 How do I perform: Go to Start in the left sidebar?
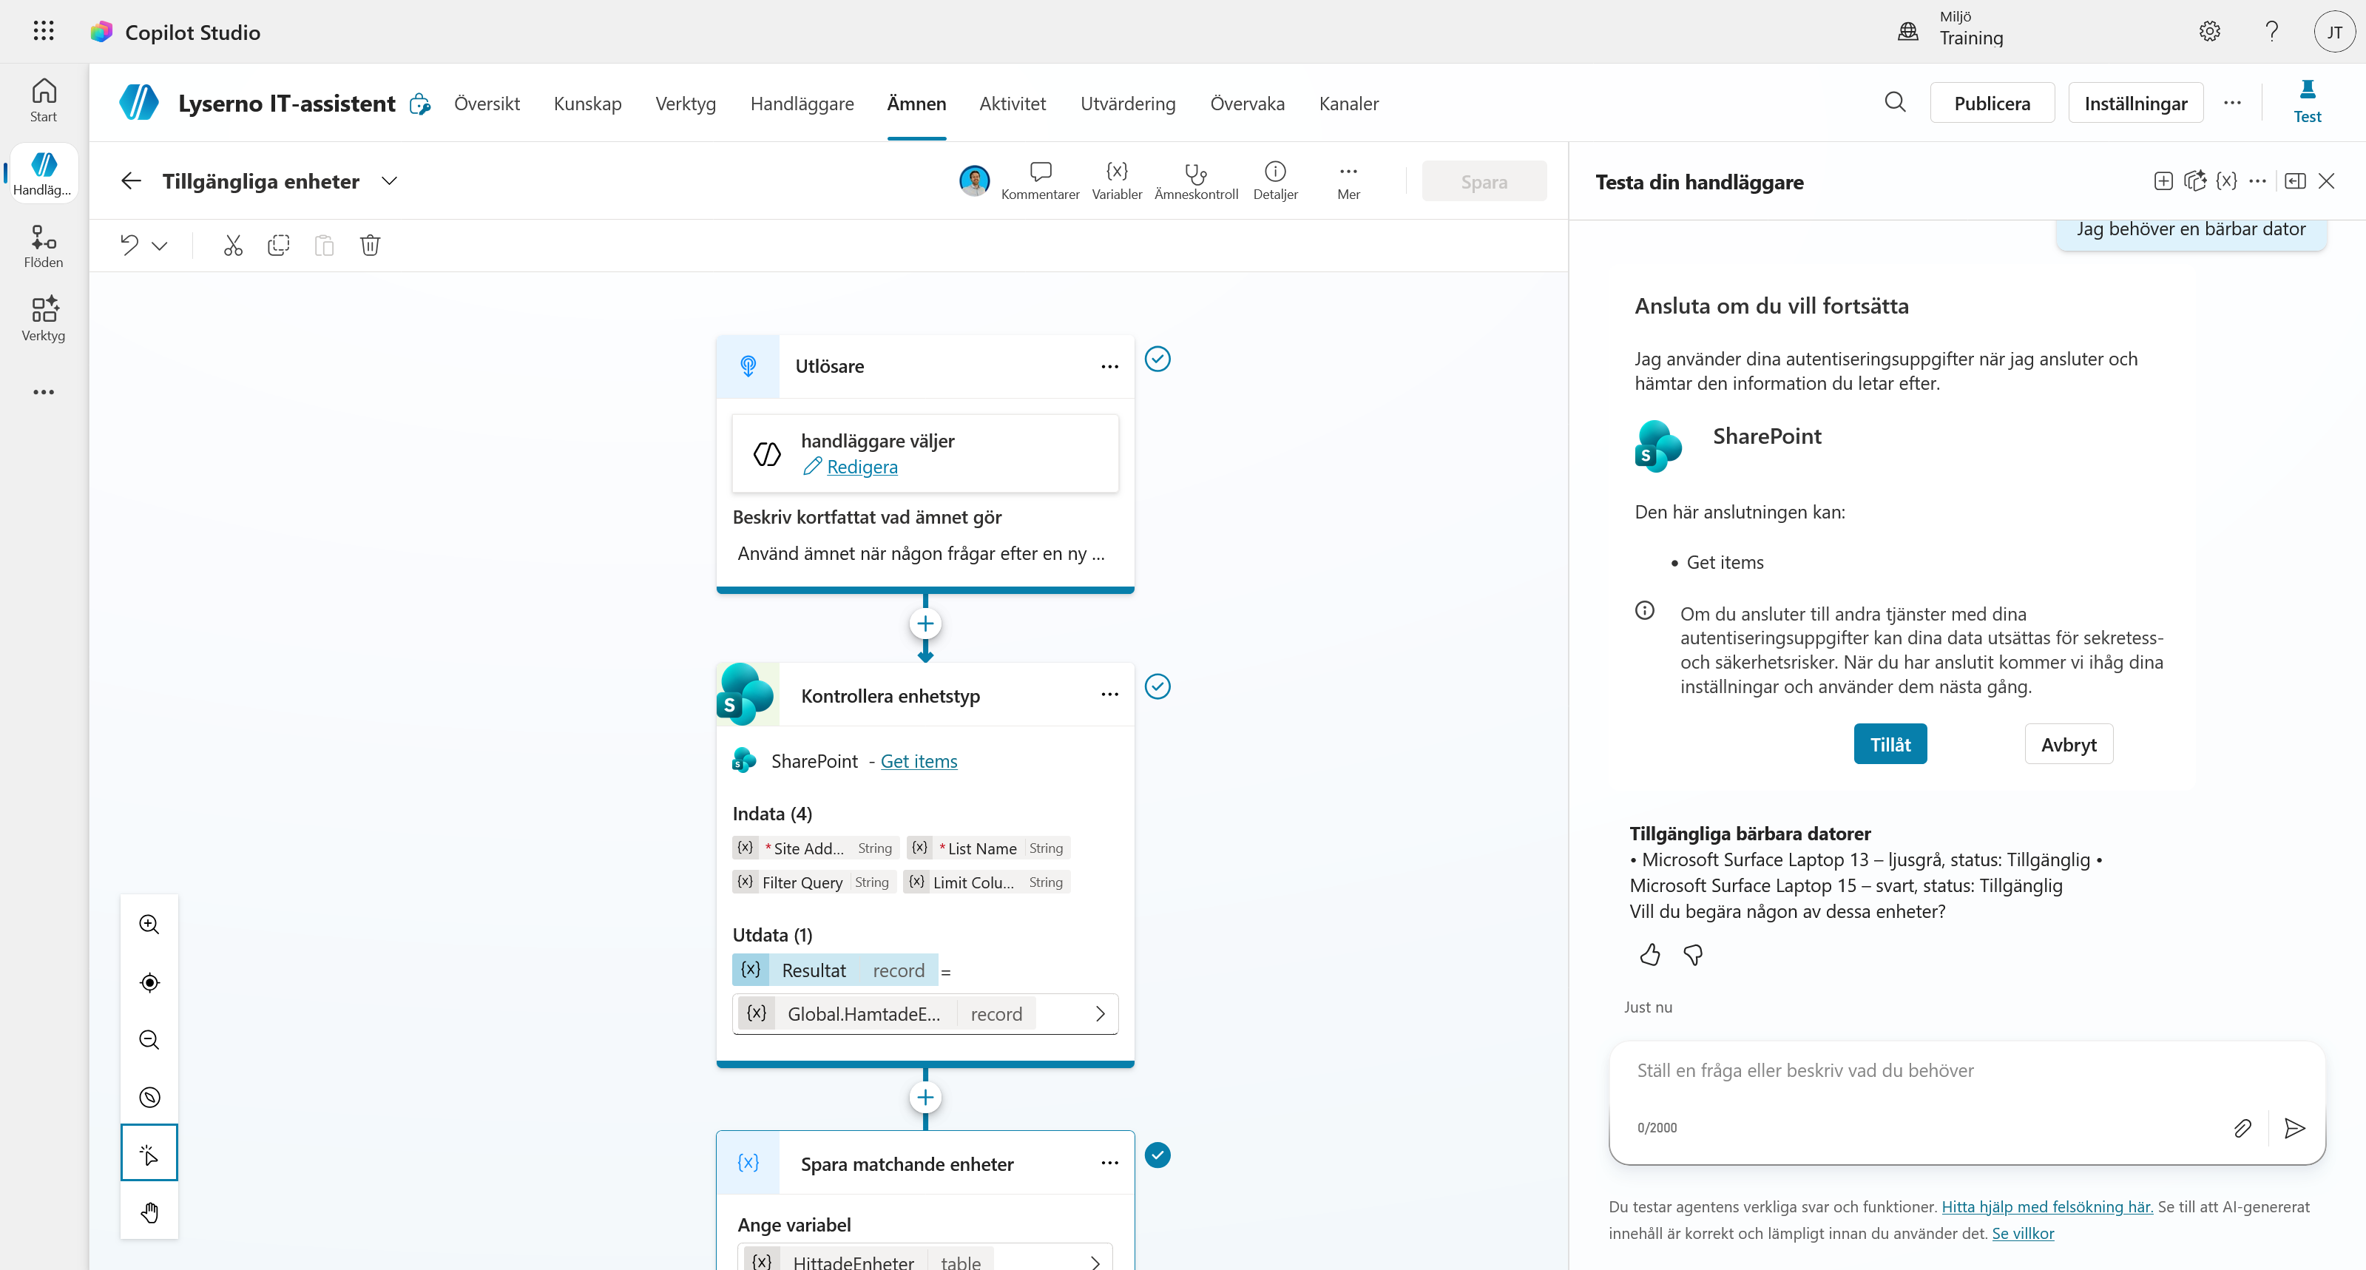43,100
